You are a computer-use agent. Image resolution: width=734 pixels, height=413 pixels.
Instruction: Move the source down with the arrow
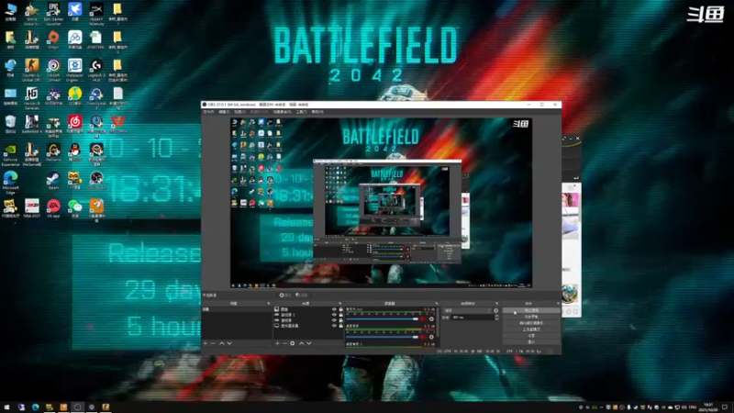coord(309,343)
